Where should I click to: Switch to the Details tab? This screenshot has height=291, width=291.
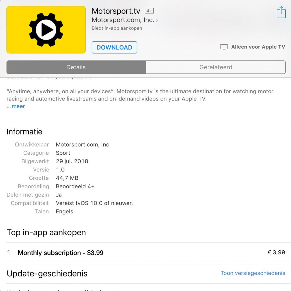tap(76, 67)
